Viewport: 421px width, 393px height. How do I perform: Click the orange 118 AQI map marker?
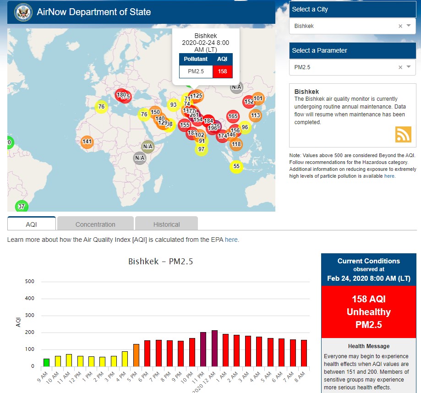236,145
